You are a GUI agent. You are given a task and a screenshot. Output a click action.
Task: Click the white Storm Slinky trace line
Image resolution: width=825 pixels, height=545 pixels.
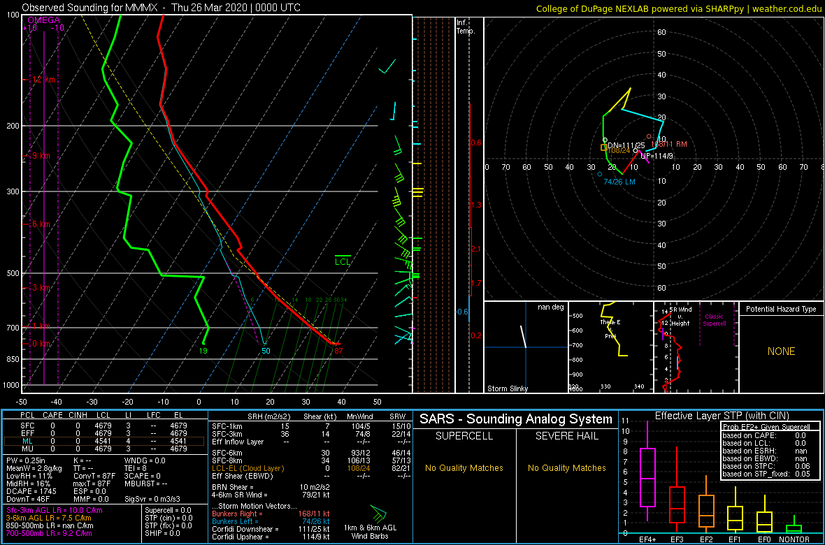coord(523,336)
